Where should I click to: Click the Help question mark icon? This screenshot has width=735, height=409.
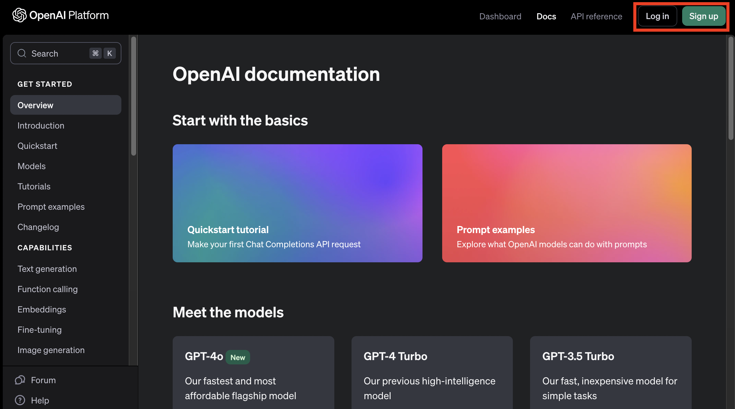(x=20, y=400)
